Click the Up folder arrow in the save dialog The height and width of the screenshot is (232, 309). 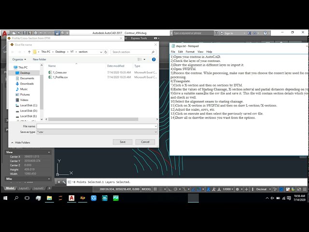29,52
